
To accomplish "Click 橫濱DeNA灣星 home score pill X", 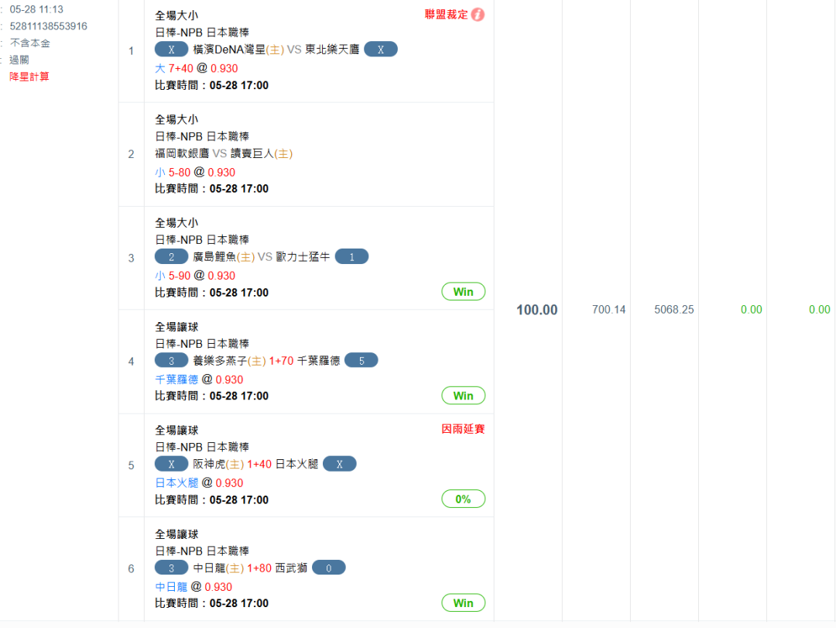I will pyautogui.click(x=171, y=50).
